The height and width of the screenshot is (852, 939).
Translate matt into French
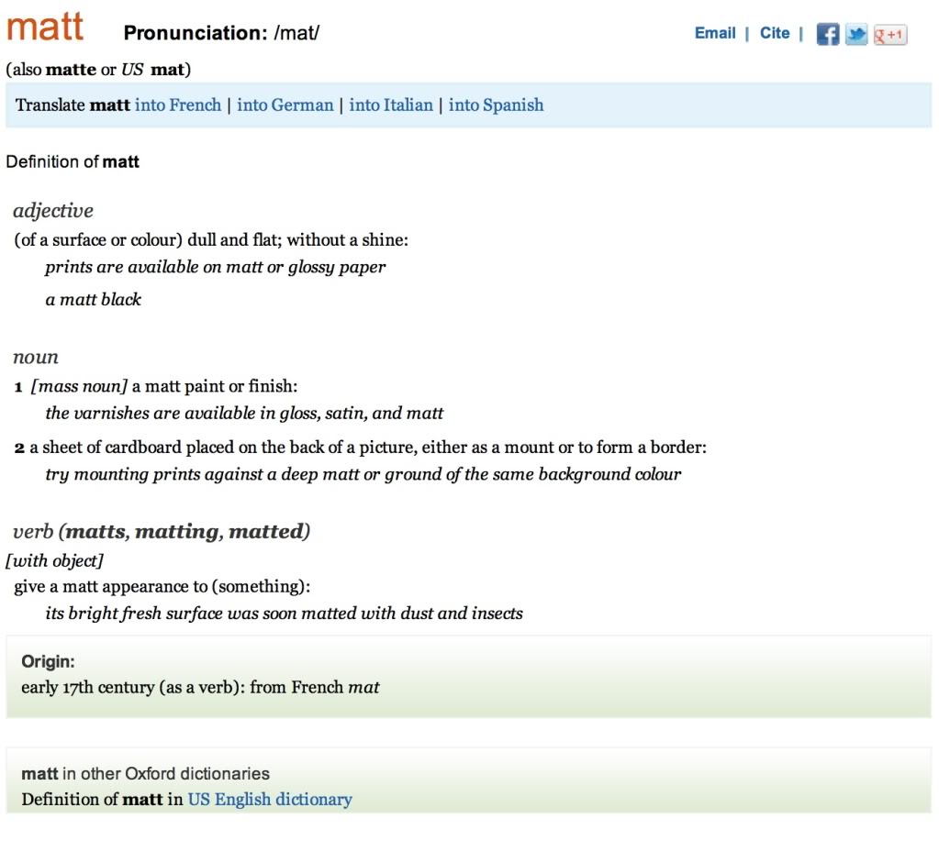pyautogui.click(x=178, y=105)
